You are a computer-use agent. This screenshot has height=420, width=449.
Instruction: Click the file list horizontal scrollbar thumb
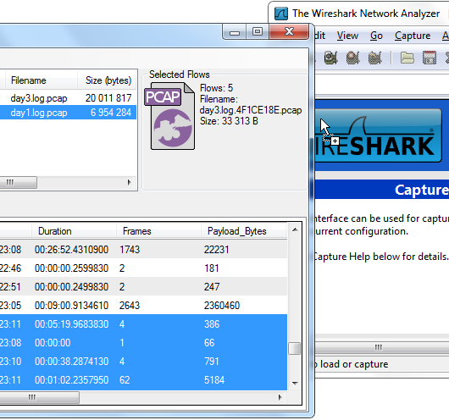pyautogui.click(x=18, y=182)
